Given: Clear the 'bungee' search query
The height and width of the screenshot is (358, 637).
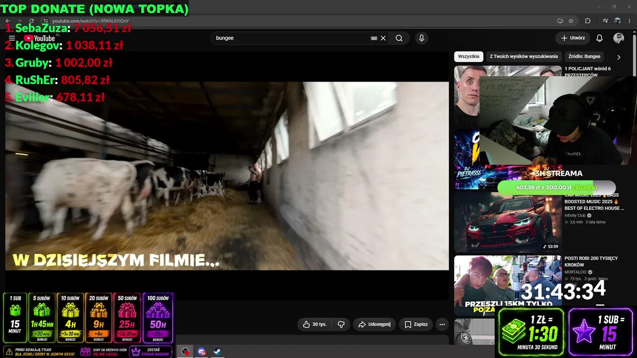Looking at the screenshot, I should tap(383, 38).
